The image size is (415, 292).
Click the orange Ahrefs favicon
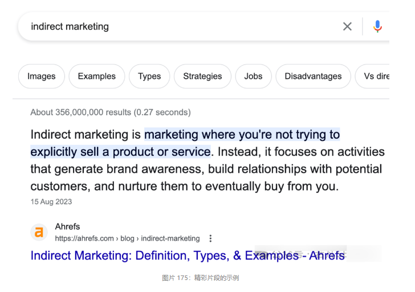(39, 232)
